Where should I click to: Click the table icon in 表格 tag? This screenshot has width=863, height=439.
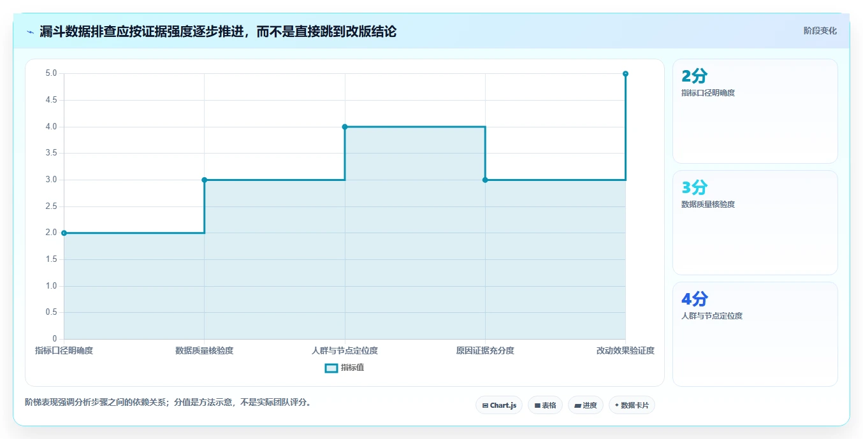click(537, 405)
